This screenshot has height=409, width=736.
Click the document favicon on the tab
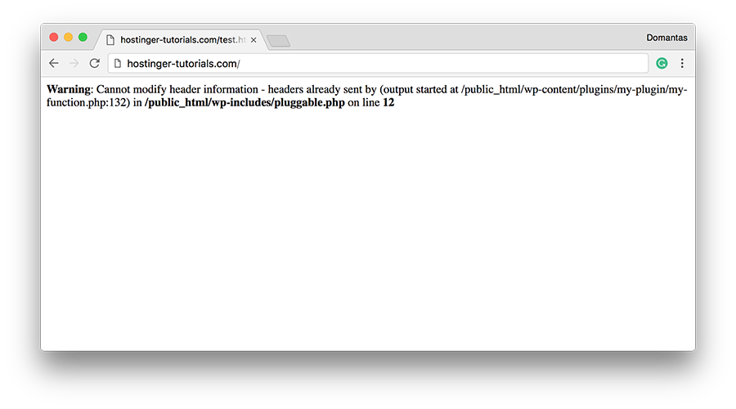pos(110,40)
